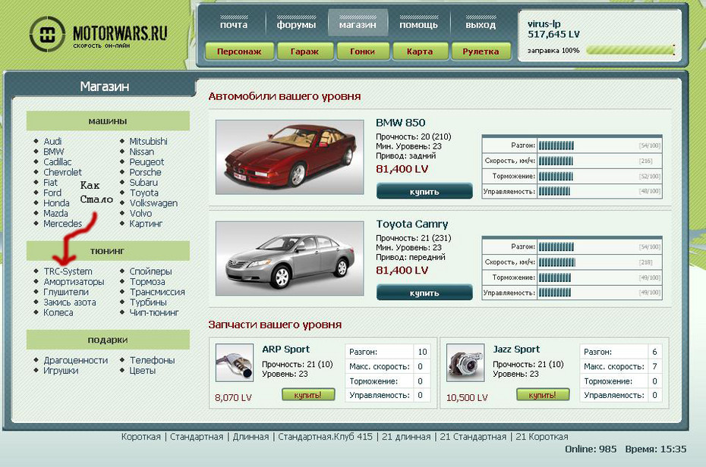Open Трансмиссия tuning parts

157,292
